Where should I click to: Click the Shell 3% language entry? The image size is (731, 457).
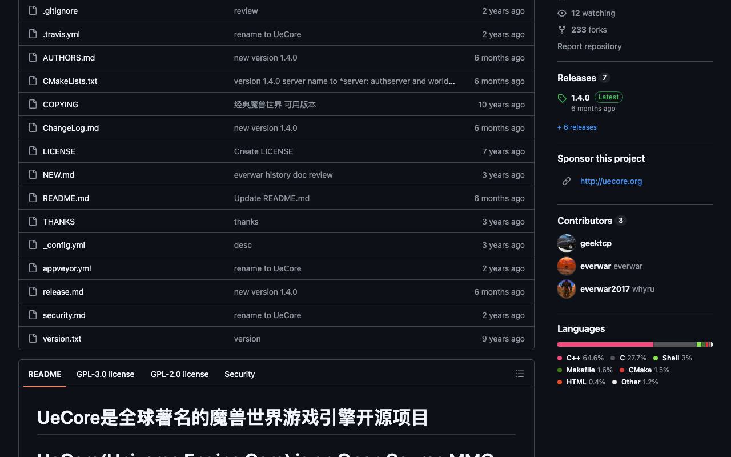[673, 358]
